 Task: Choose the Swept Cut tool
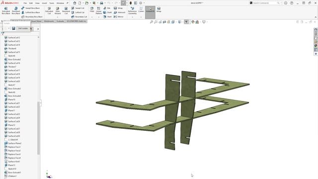pos(78,8)
